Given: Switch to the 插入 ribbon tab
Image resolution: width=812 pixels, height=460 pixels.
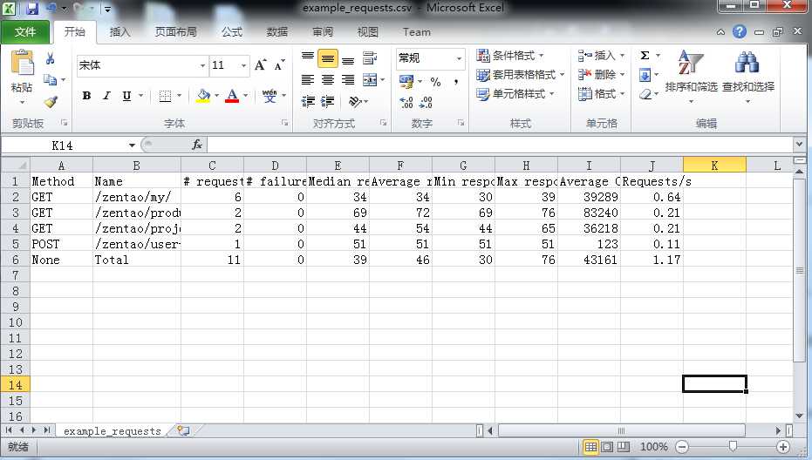Looking at the screenshot, I should pos(119,32).
